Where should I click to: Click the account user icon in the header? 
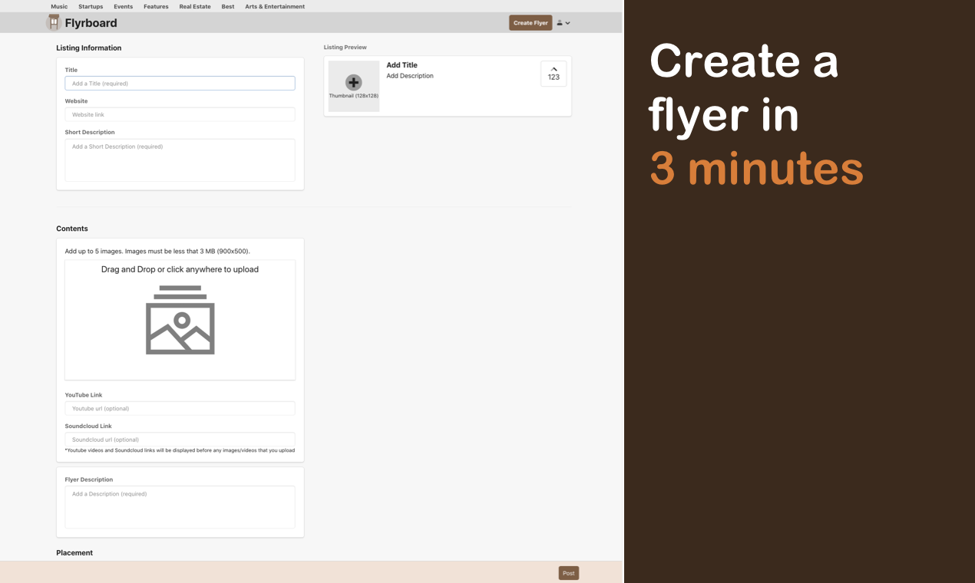coord(559,22)
